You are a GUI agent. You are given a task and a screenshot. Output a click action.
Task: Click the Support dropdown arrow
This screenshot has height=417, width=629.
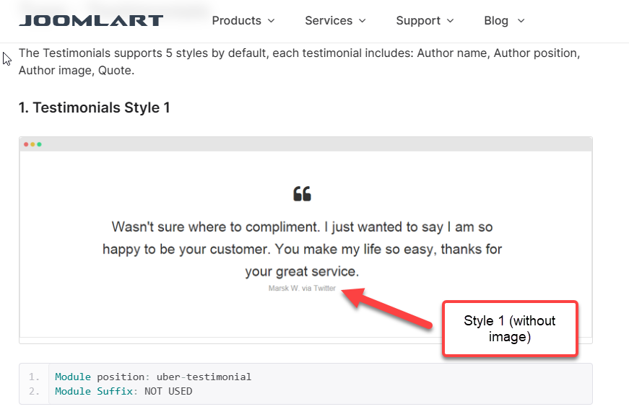click(451, 21)
